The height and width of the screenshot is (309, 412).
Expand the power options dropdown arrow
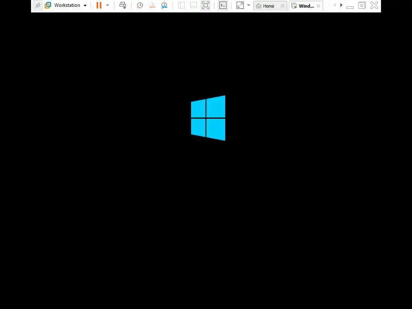[107, 5]
